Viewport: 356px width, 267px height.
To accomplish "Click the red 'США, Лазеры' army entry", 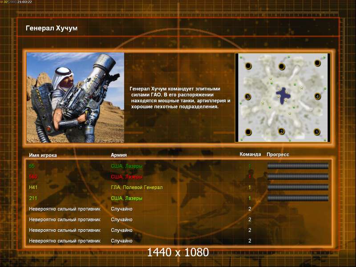I will [126, 177].
